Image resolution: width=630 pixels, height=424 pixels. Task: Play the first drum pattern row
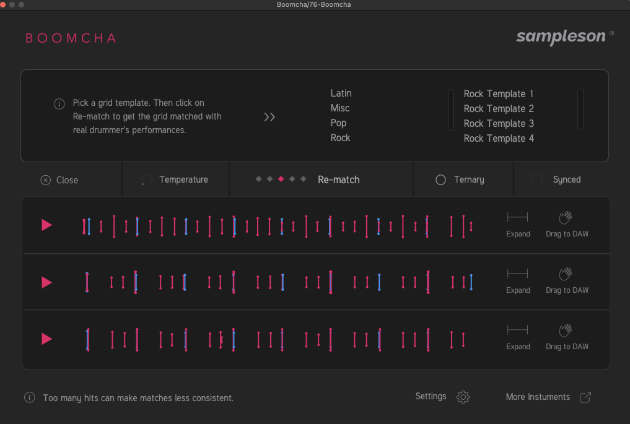[46, 225]
